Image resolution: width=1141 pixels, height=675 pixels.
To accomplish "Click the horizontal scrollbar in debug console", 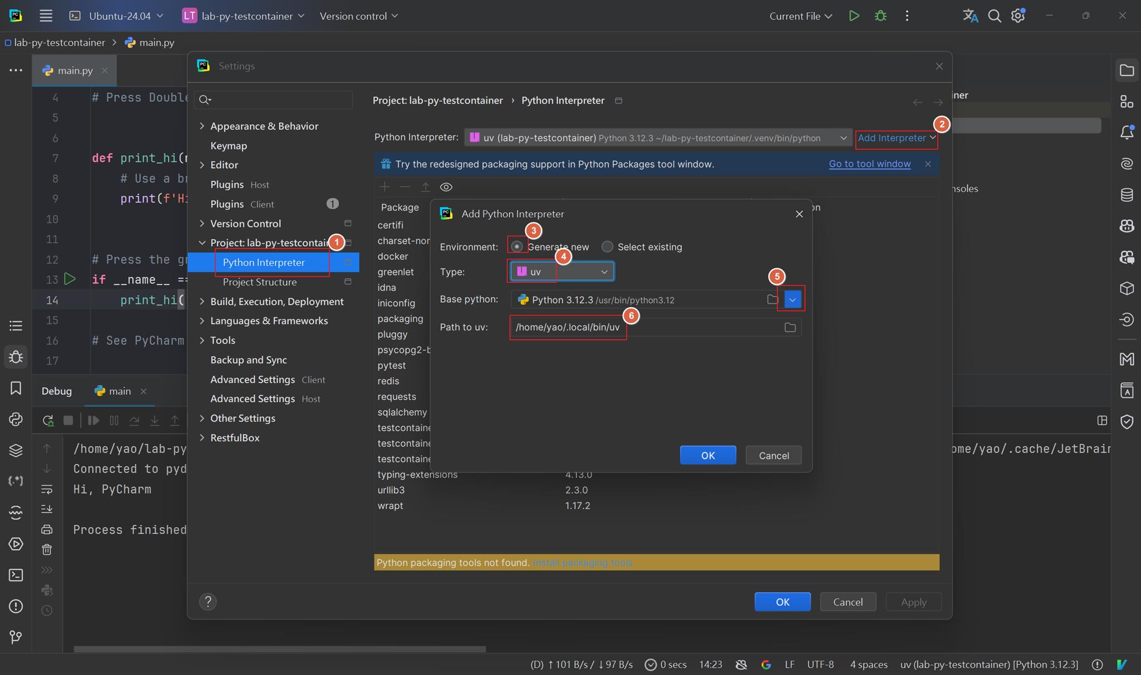I will coord(280,649).
